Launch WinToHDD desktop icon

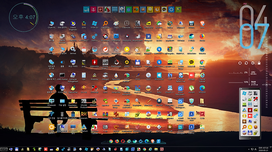[x=159, y=76]
